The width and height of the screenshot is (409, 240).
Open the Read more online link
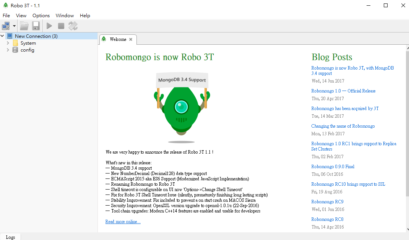pyautogui.click(x=123, y=222)
